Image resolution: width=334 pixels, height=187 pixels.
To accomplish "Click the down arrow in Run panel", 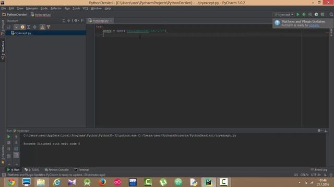I will pyautogui.click(x=16, y=143).
